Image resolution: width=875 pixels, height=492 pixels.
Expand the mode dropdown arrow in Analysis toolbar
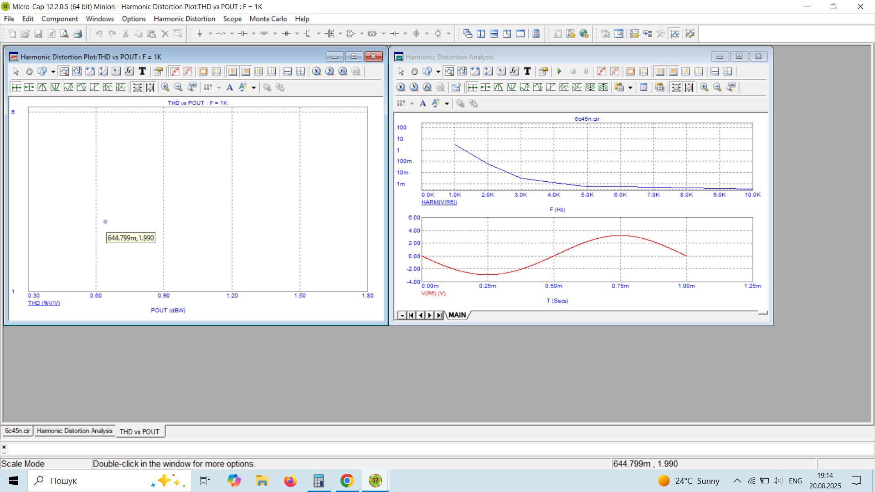pos(438,72)
